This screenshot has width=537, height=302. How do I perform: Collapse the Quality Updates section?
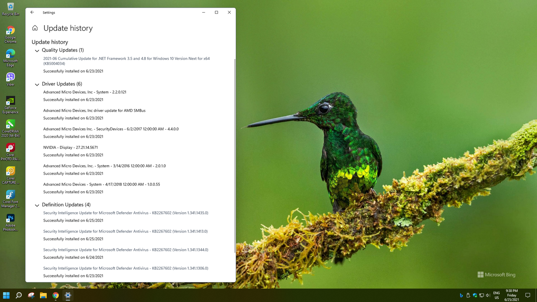(37, 51)
